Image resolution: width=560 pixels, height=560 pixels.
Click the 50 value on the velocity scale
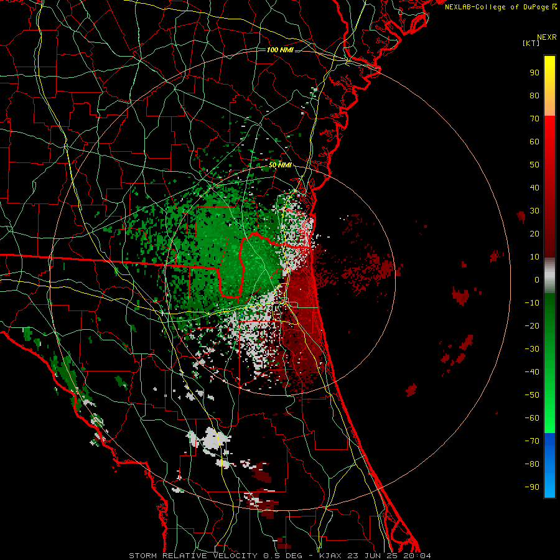[x=534, y=165]
